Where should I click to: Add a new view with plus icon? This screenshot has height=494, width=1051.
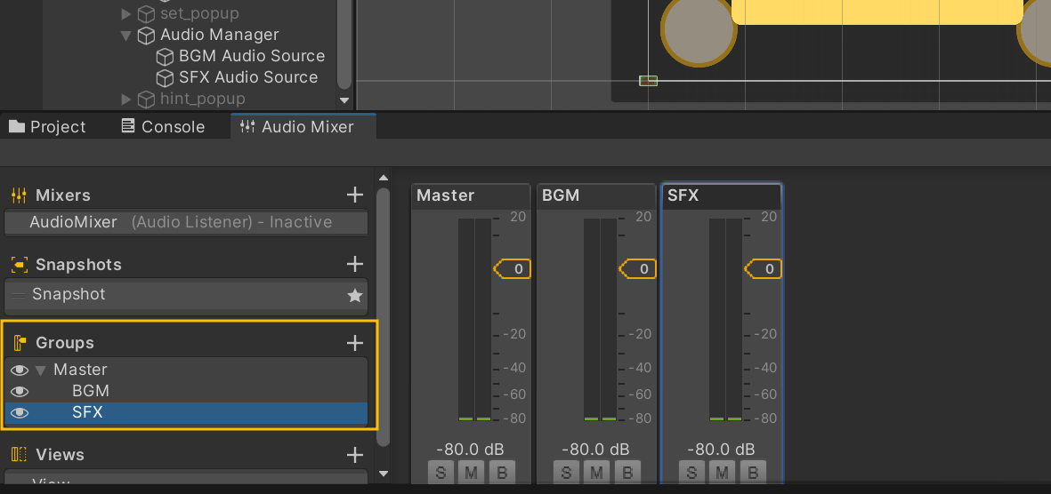pyautogui.click(x=354, y=455)
